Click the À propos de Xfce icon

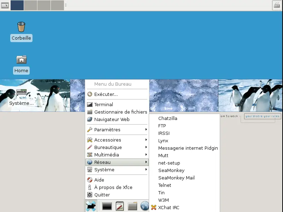pos(90,187)
